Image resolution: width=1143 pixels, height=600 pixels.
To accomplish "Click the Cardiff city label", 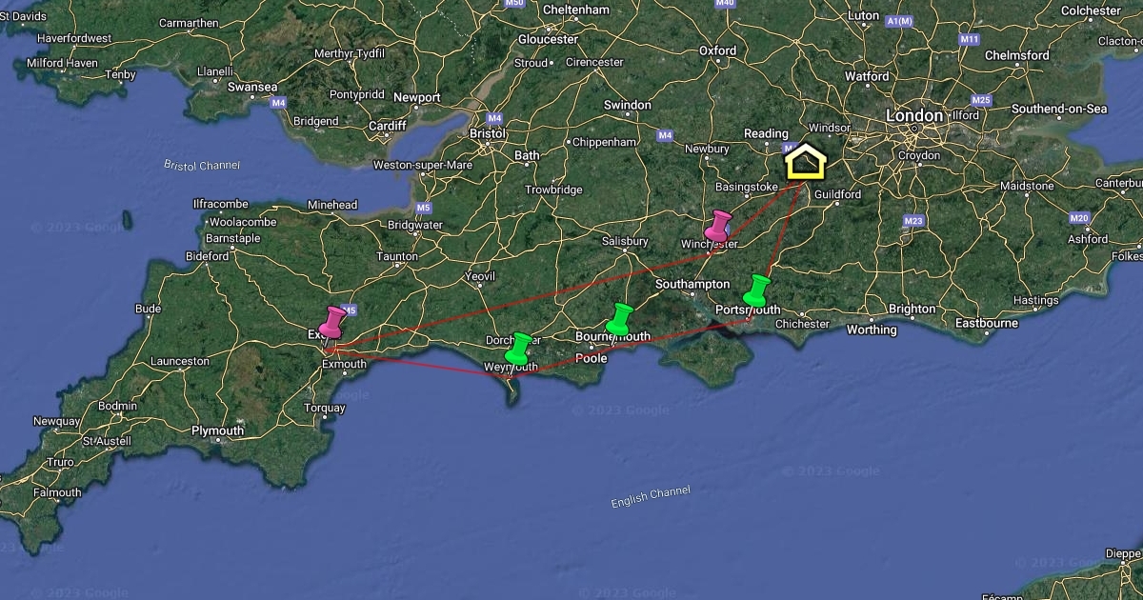I will (x=387, y=125).
